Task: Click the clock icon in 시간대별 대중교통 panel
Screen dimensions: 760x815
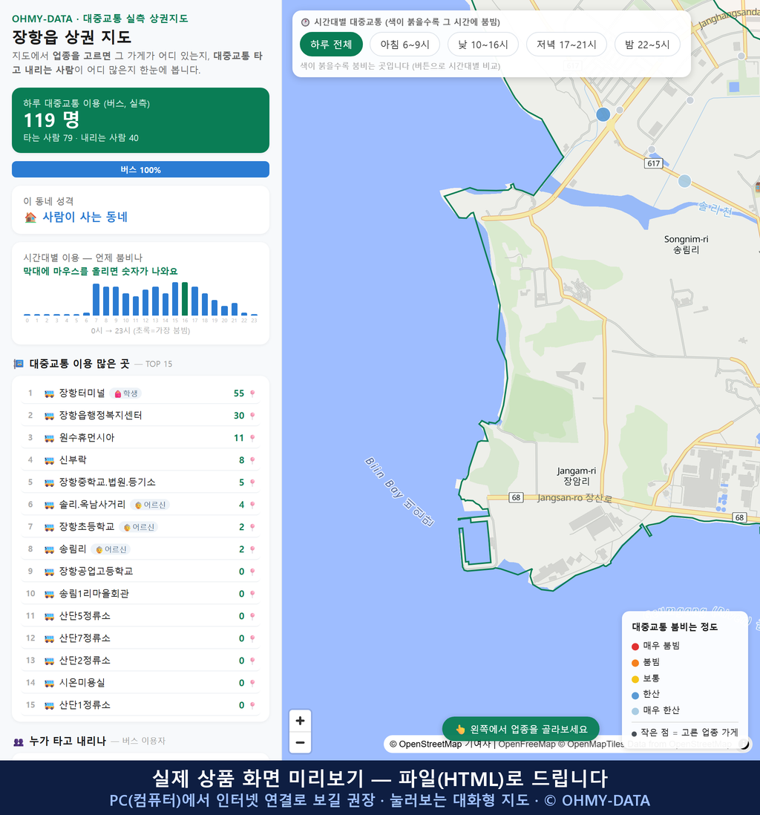Action: point(306,22)
